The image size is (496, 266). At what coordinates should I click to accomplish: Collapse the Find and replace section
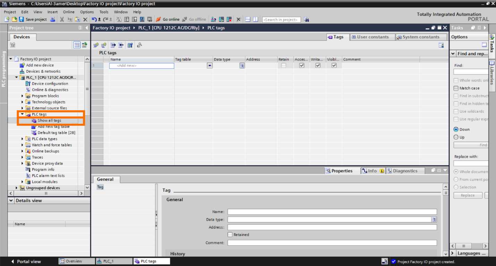[x=453, y=54]
